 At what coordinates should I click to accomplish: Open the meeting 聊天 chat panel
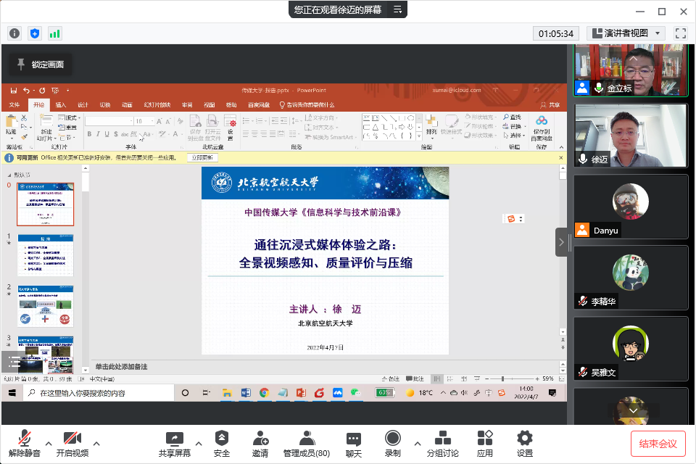(x=353, y=441)
